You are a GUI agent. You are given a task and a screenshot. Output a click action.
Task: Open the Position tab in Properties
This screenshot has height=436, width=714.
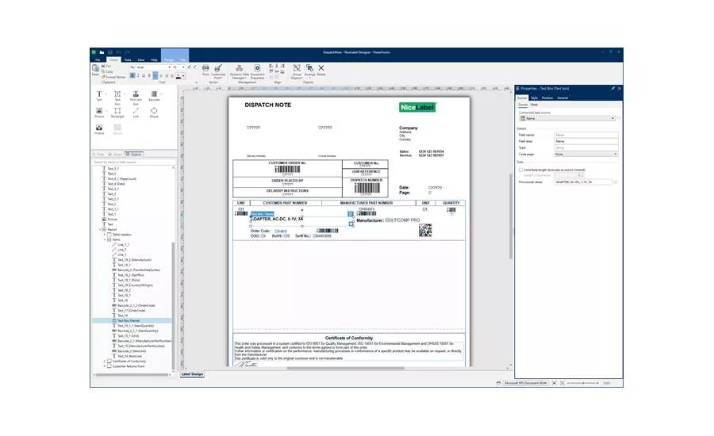(x=547, y=98)
